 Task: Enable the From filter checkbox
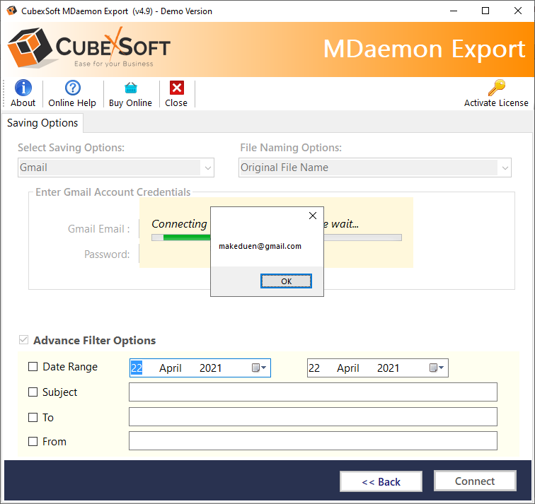[x=33, y=442]
